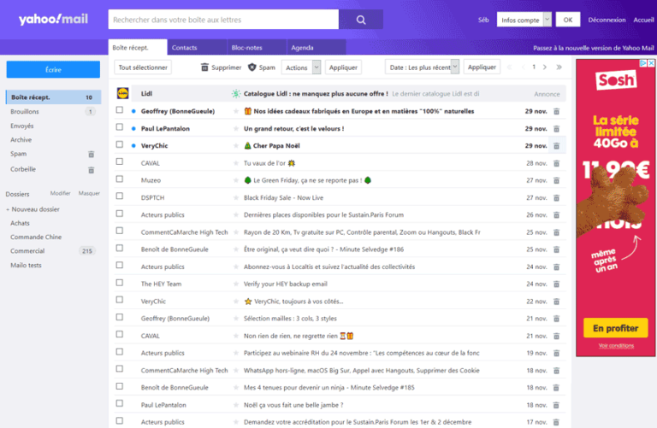The height and width of the screenshot is (428, 657).
Task: Open the Infos compte dropdown
Action: [523, 20]
